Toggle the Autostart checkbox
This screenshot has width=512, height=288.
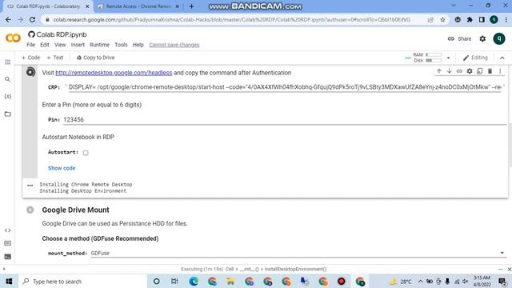[x=86, y=153]
